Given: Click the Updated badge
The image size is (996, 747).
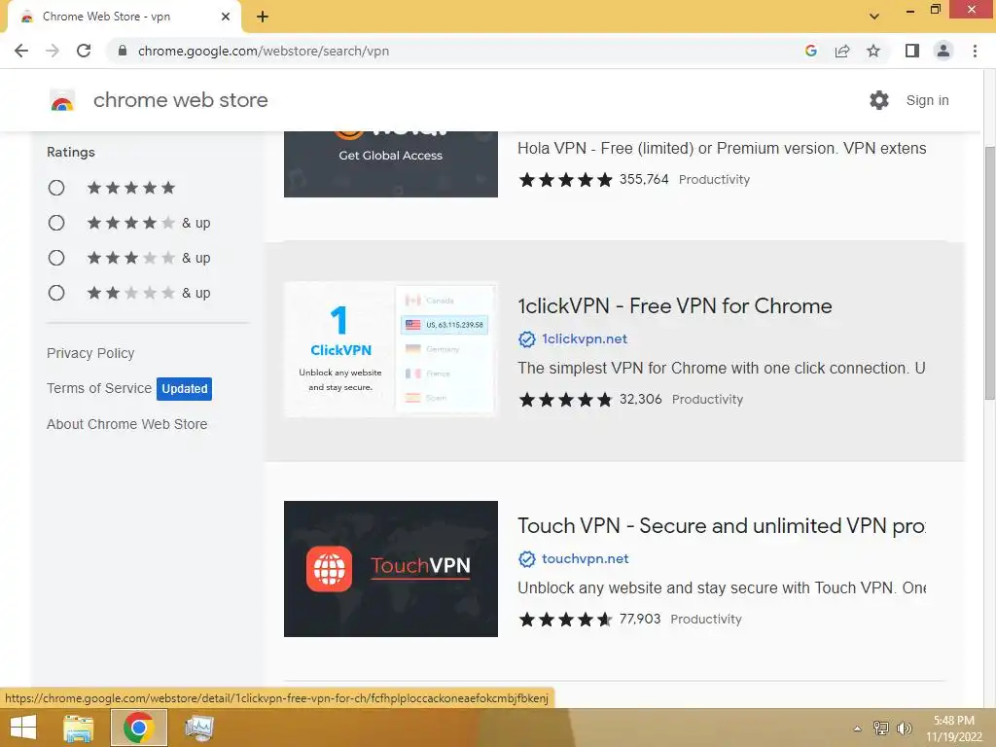Looking at the screenshot, I should [184, 389].
